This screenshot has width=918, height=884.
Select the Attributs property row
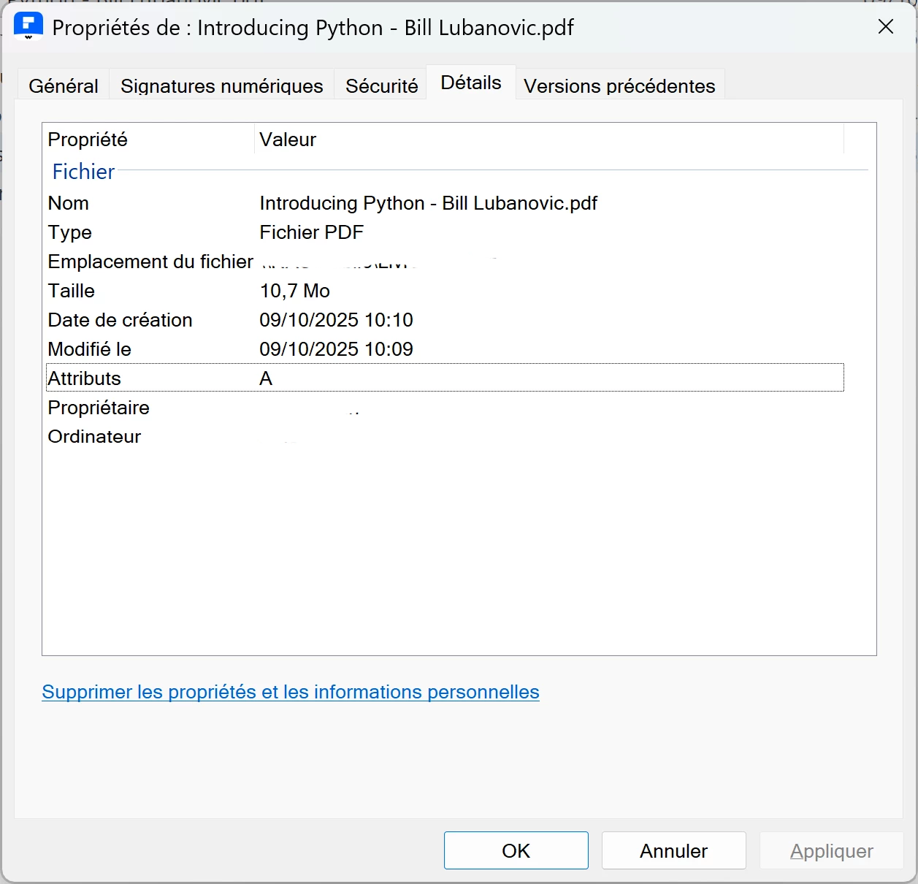pyautogui.click(x=445, y=378)
